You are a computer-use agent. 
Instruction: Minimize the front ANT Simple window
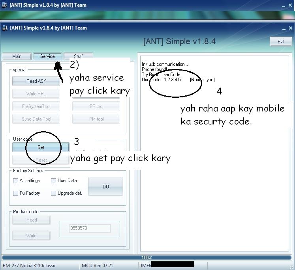(x=284, y=28)
